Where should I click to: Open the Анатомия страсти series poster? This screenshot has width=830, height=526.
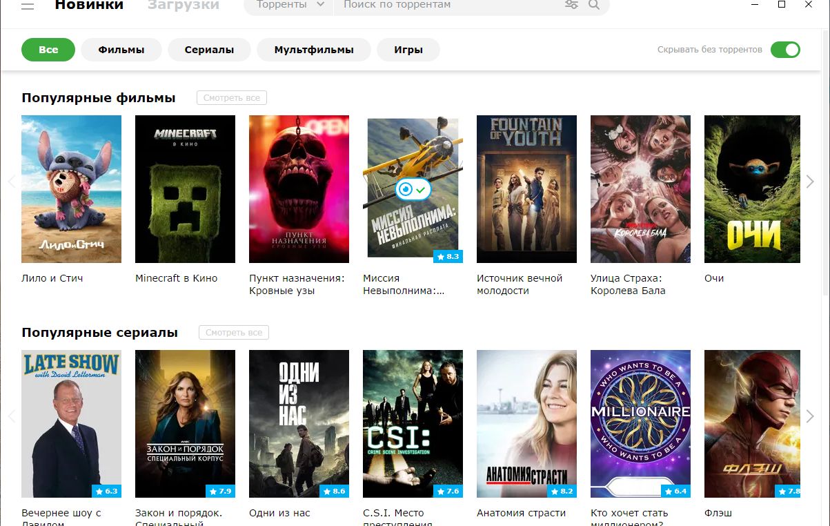[527, 424]
